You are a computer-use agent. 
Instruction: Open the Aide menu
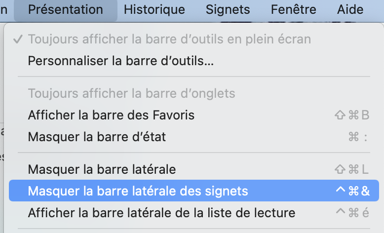pos(350,9)
